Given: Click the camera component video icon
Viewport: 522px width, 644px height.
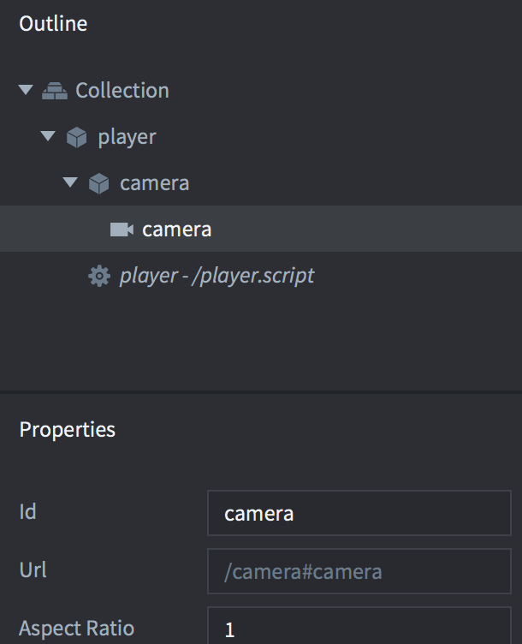Looking at the screenshot, I should click(122, 230).
